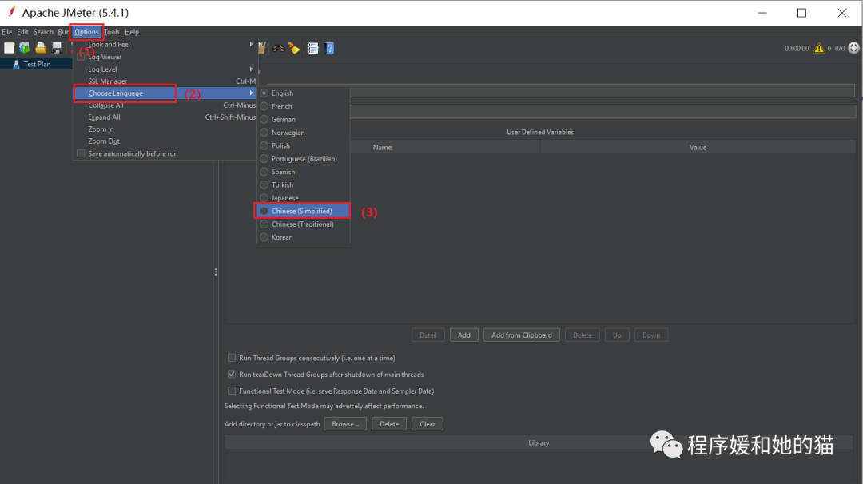The height and width of the screenshot is (484, 863).
Task: Select Norwegian language option
Action: [x=303, y=133]
